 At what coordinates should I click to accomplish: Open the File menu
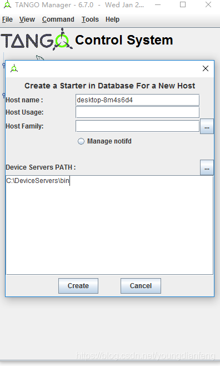tap(7, 19)
